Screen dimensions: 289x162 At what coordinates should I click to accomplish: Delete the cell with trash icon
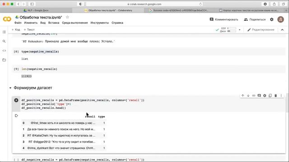pos(276,95)
